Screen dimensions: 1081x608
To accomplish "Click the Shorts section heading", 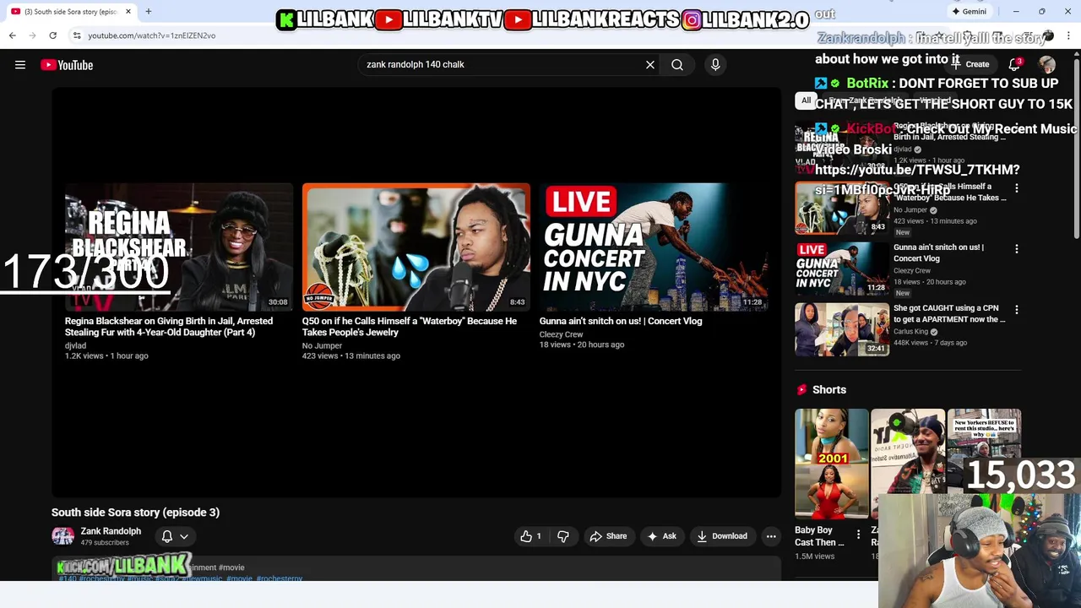I will coord(829,389).
